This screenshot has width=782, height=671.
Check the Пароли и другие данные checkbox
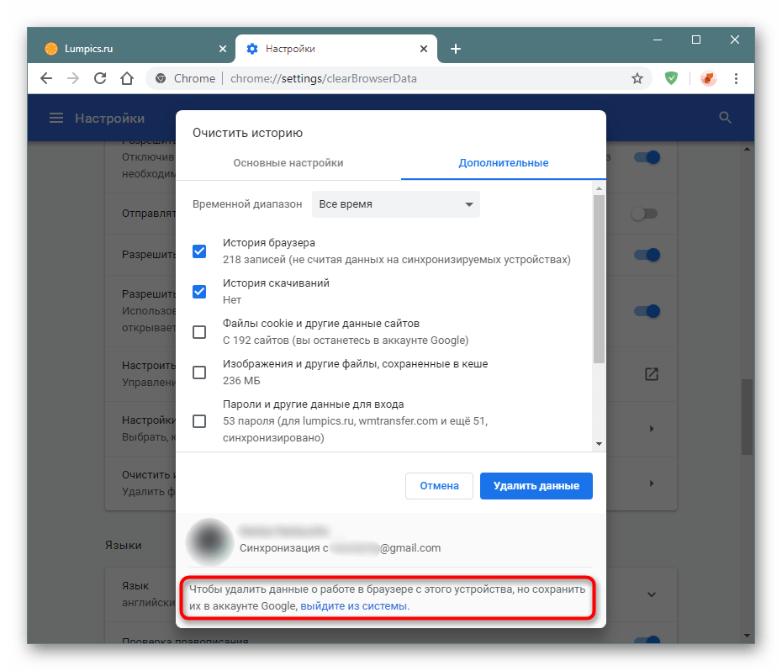(199, 421)
